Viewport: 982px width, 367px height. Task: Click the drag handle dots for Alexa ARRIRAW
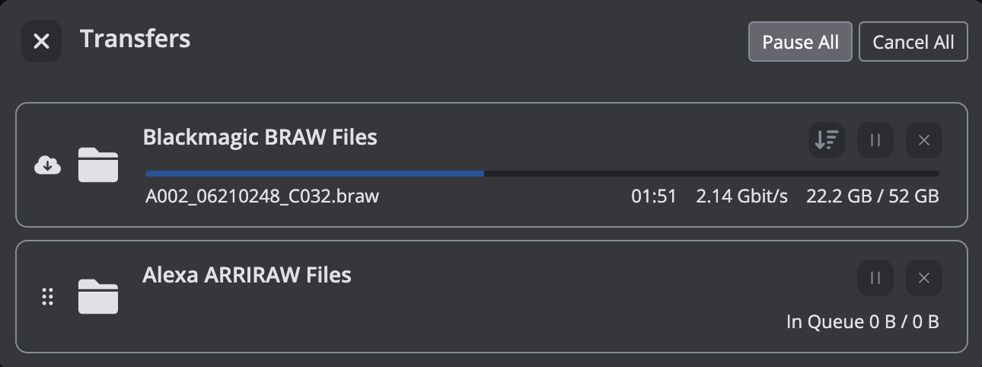click(x=48, y=297)
